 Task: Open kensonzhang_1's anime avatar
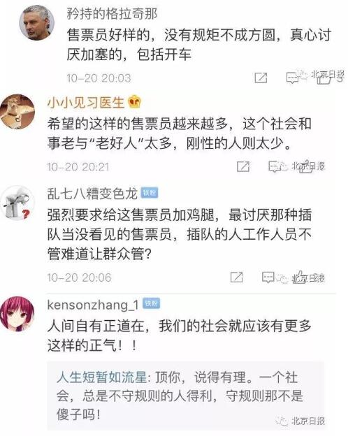[x=17, y=314]
